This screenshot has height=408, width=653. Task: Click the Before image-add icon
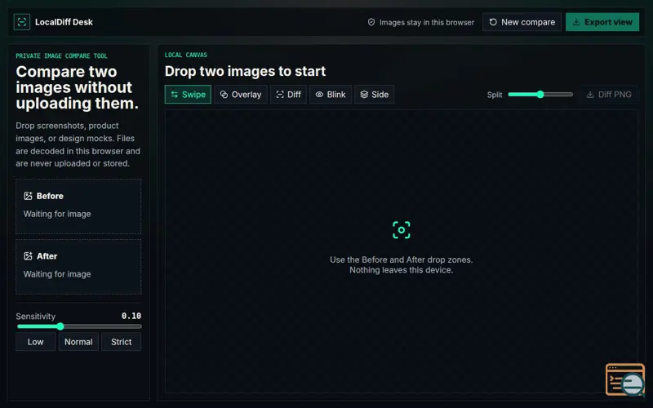tap(28, 196)
